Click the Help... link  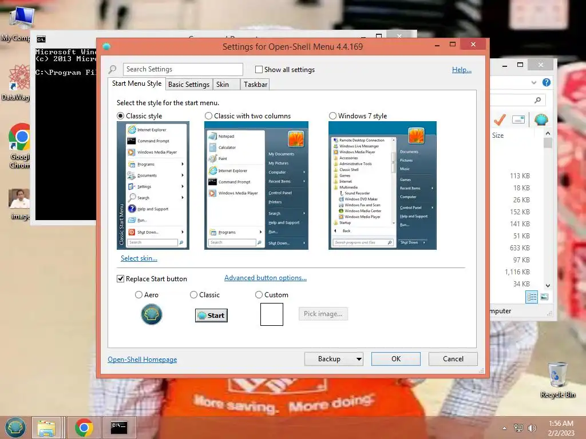(462, 69)
